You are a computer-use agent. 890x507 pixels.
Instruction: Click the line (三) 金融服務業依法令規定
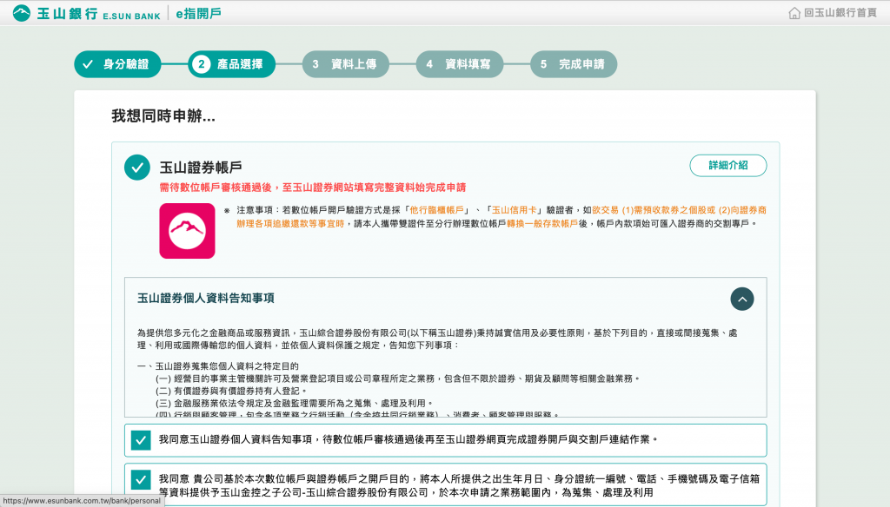[x=296, y=403]
